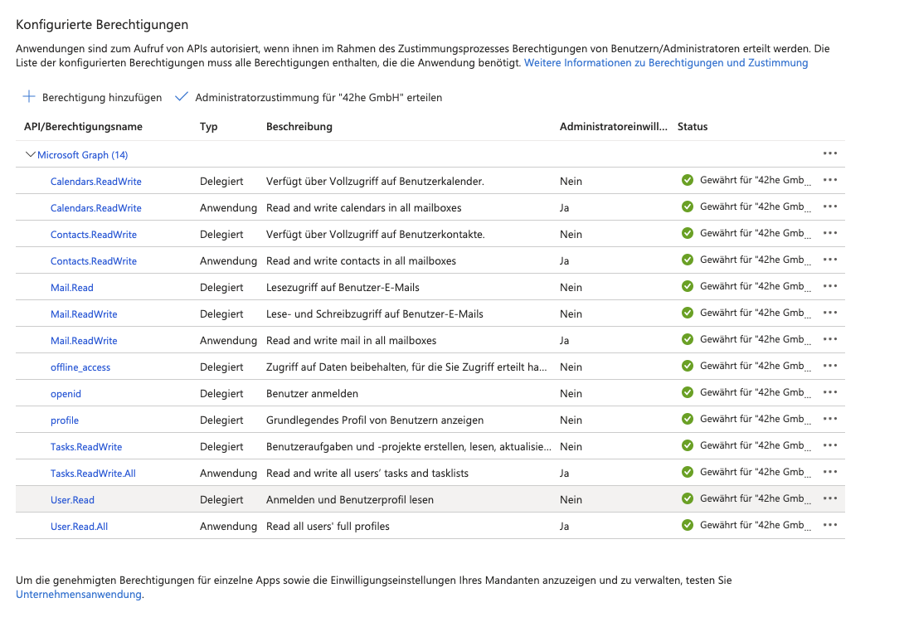Open the Unternehmensanwendung link

coord(79,594)
